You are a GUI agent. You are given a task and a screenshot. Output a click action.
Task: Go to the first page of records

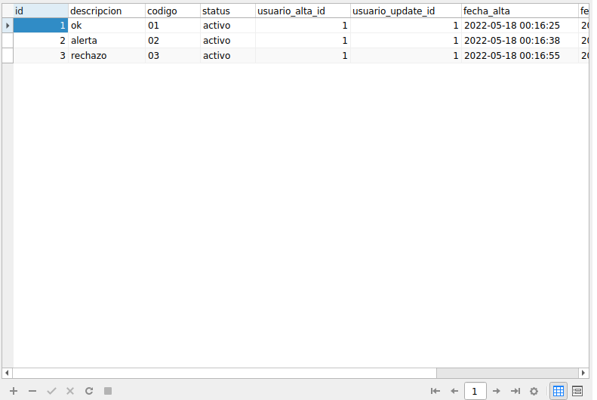435,391
